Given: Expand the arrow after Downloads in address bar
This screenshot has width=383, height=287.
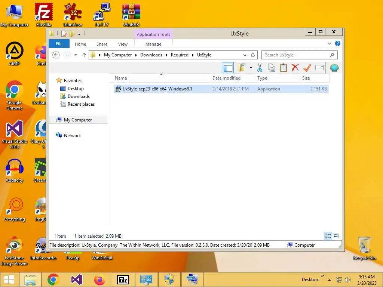Looking at the screenshot, I should [x=166, y=55].
